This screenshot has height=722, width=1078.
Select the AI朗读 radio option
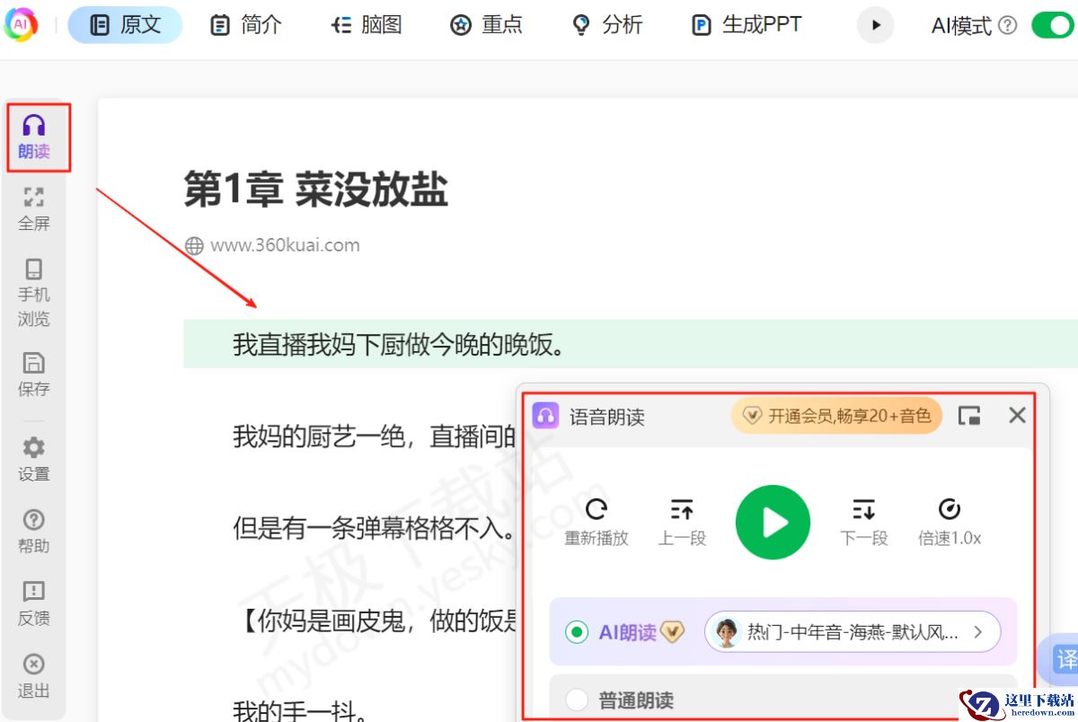577,632
